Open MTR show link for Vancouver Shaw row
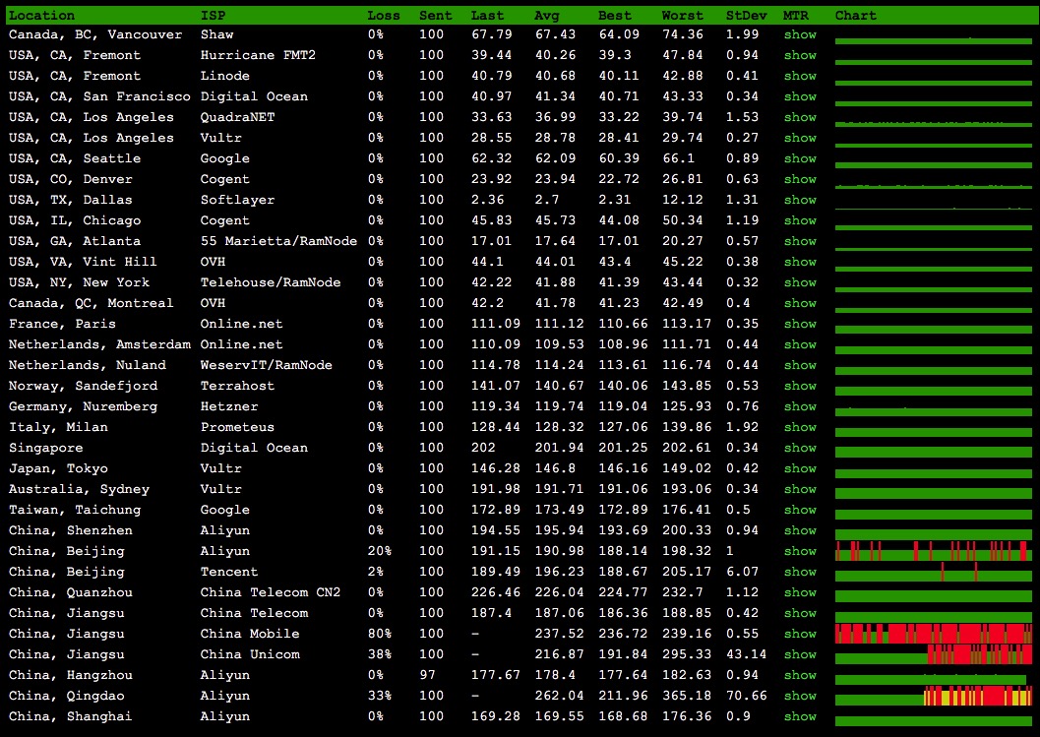Image resolution: width=1040 pixels, height=737 pixels. pyautogui.click(x=800, y=34)
